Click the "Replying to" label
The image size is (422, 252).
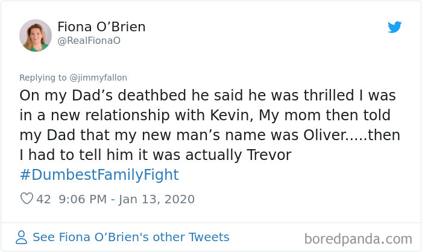pos(42,78)
